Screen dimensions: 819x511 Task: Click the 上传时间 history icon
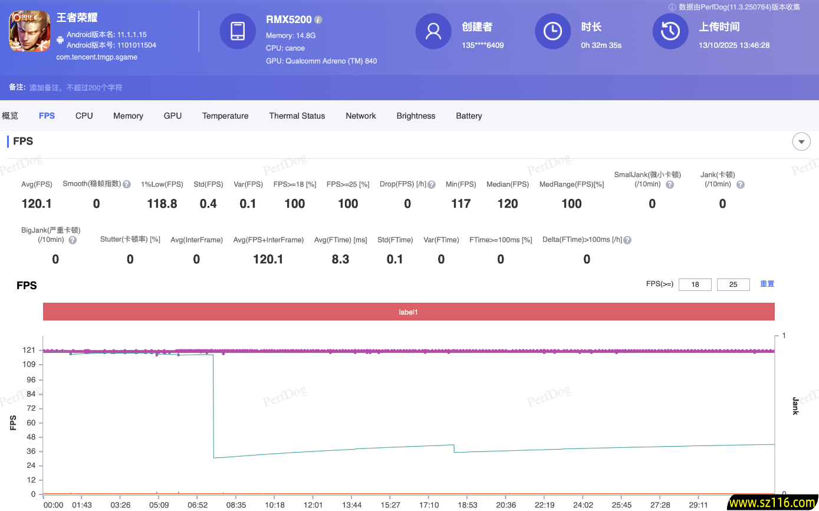[670, 31]
